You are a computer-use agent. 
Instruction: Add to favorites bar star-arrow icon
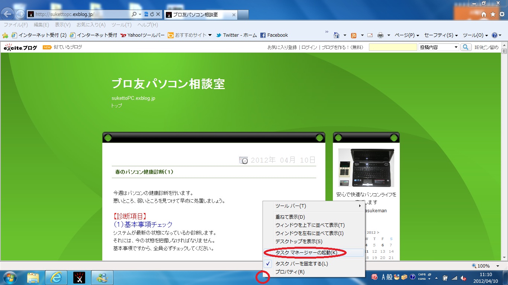[5, 35]
